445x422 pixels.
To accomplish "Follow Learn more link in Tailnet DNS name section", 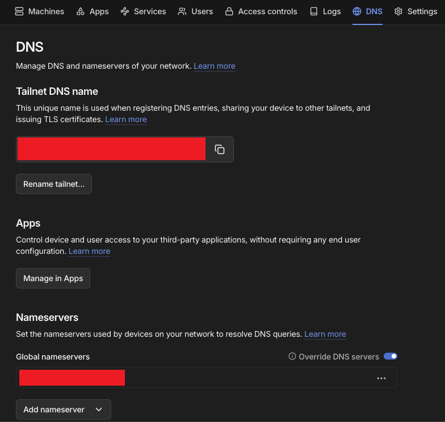I will tap(126, 119).
